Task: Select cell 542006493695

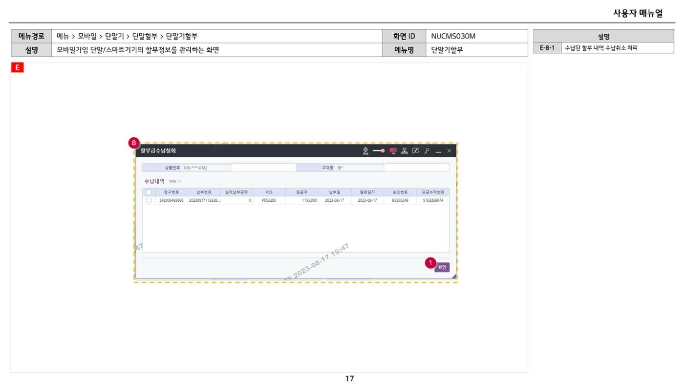Action: point(171,200)
